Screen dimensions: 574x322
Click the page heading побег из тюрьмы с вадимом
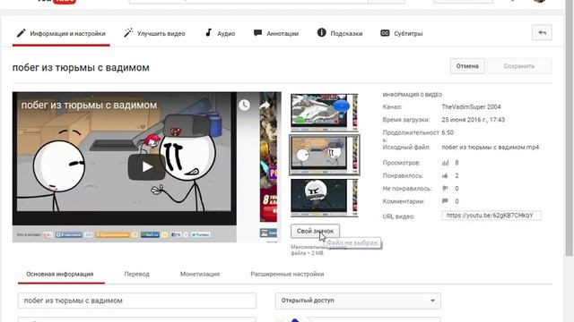(x=81, y=68)
